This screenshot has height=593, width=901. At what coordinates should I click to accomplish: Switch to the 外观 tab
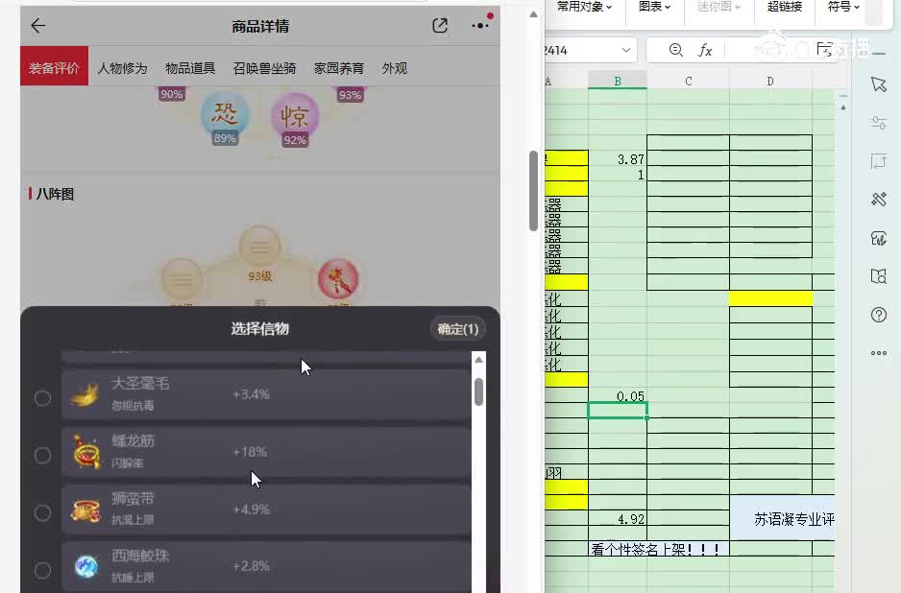click(x=394, y=68)
